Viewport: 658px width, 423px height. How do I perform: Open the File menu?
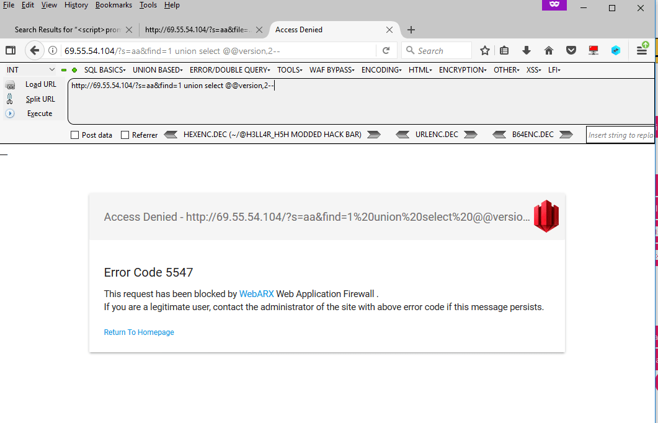(9, 5)
